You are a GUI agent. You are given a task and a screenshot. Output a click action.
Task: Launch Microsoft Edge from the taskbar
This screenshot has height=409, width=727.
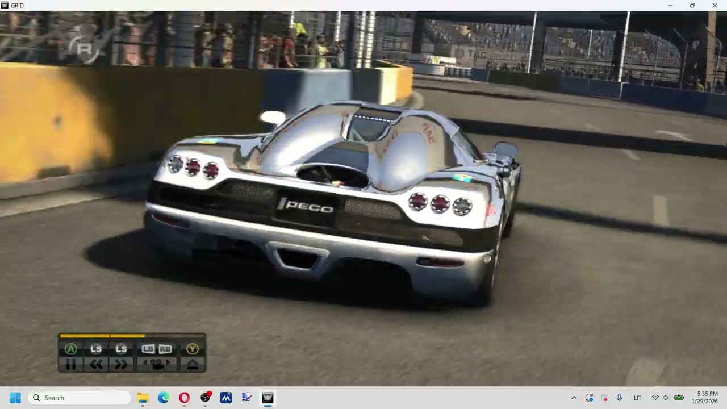pyautogui.click(x=164, y=398)
